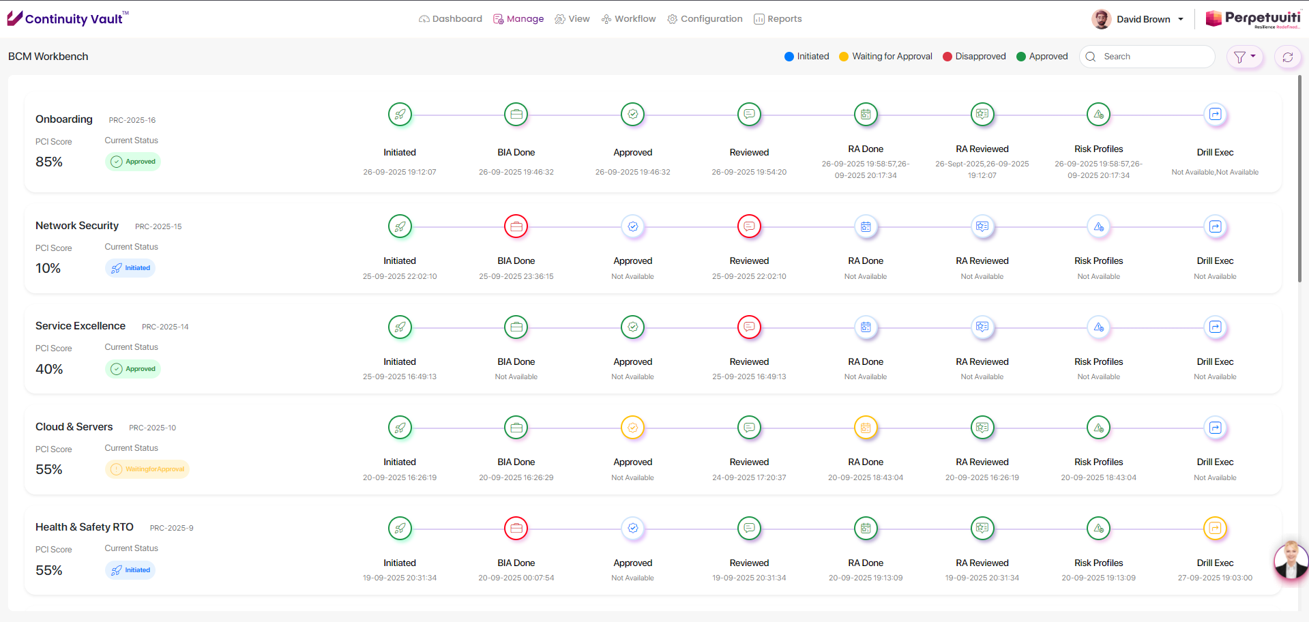Click the Approved legend green dot
Viewport: 1309px width, 622px height.
coord(1021,57)
